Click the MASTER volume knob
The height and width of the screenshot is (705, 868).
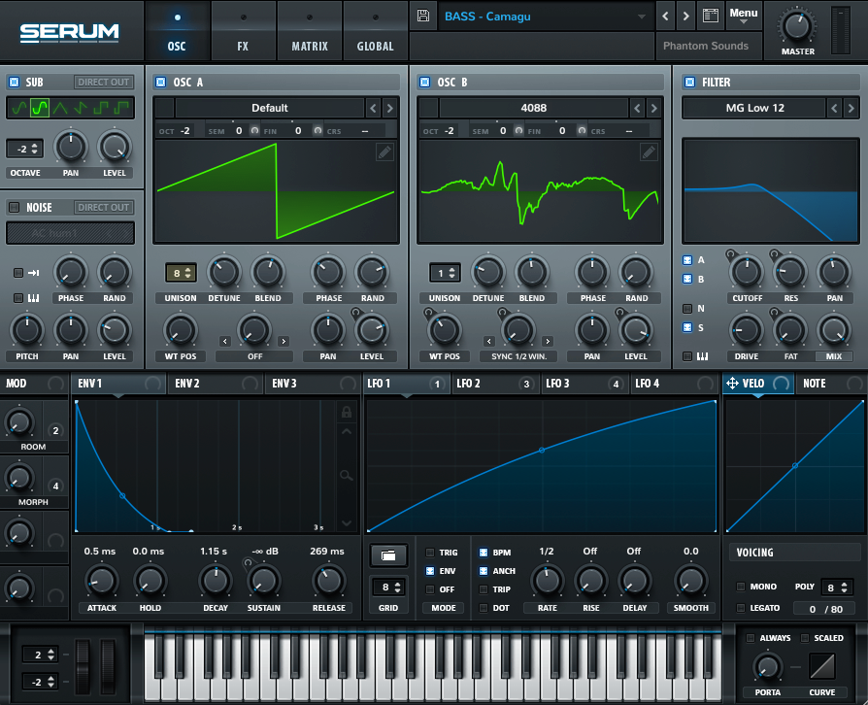point(798,24)
